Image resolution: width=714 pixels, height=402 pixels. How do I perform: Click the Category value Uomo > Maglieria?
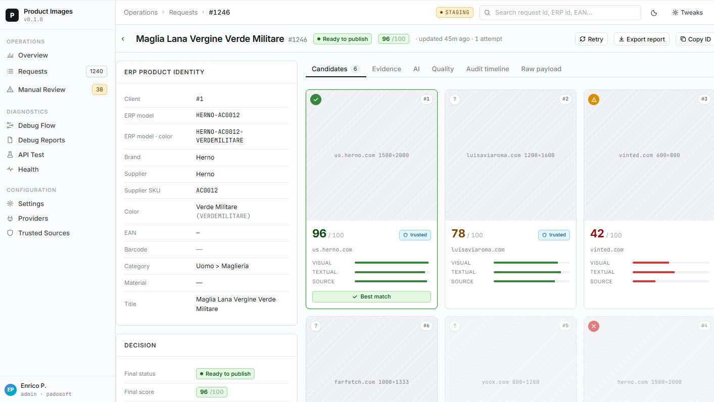point(222,266)
